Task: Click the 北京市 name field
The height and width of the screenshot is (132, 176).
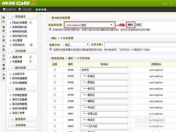Action: point(104,70)
